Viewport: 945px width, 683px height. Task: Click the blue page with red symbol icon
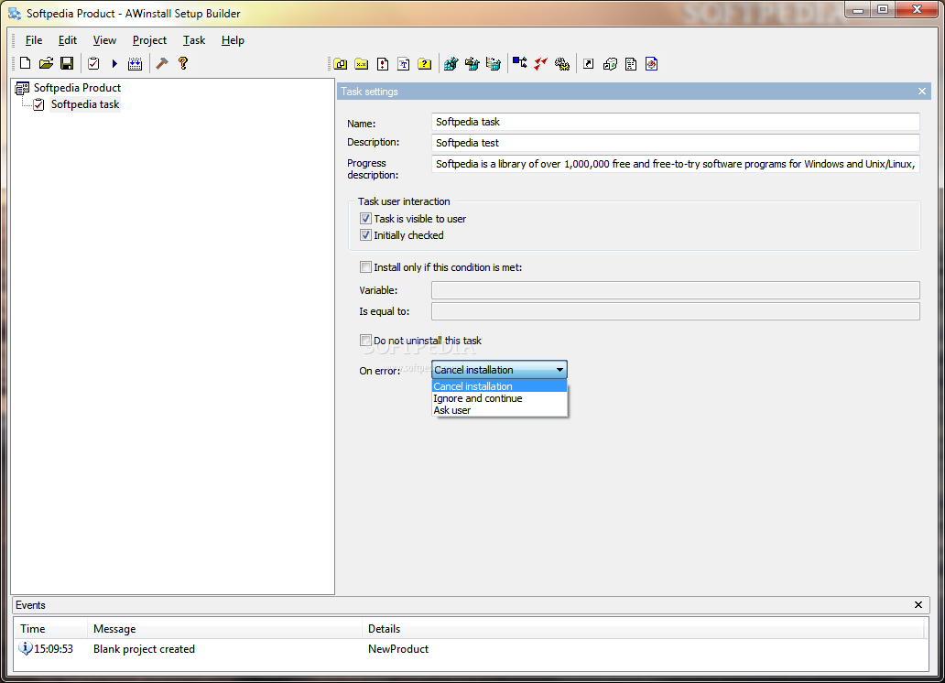click(651, 64)
